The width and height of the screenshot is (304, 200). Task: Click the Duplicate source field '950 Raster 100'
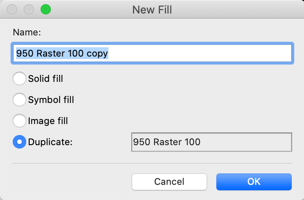click(212, 142)
